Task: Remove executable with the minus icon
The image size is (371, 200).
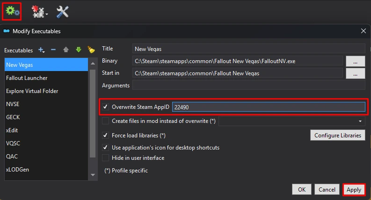Action: [53, 50]
